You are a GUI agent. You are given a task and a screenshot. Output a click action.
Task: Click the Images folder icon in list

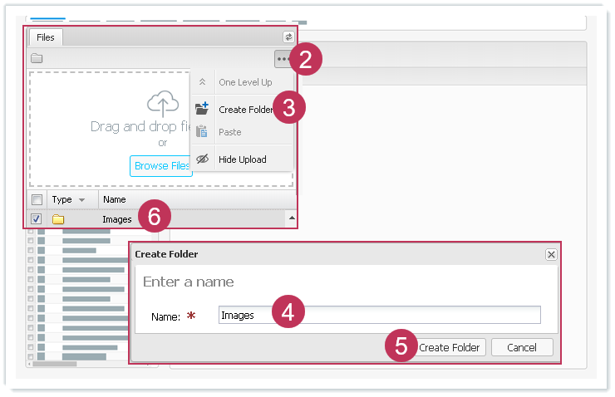[x=58, y=219]
